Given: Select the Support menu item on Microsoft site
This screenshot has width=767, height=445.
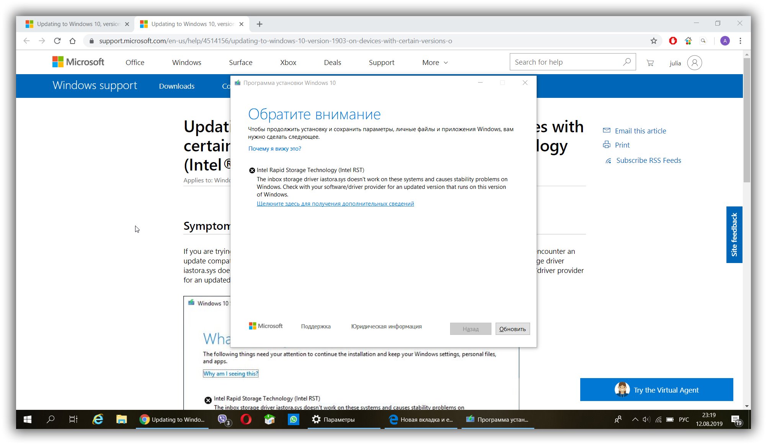Looking at the screenshot, I should (x=382, y=62).
